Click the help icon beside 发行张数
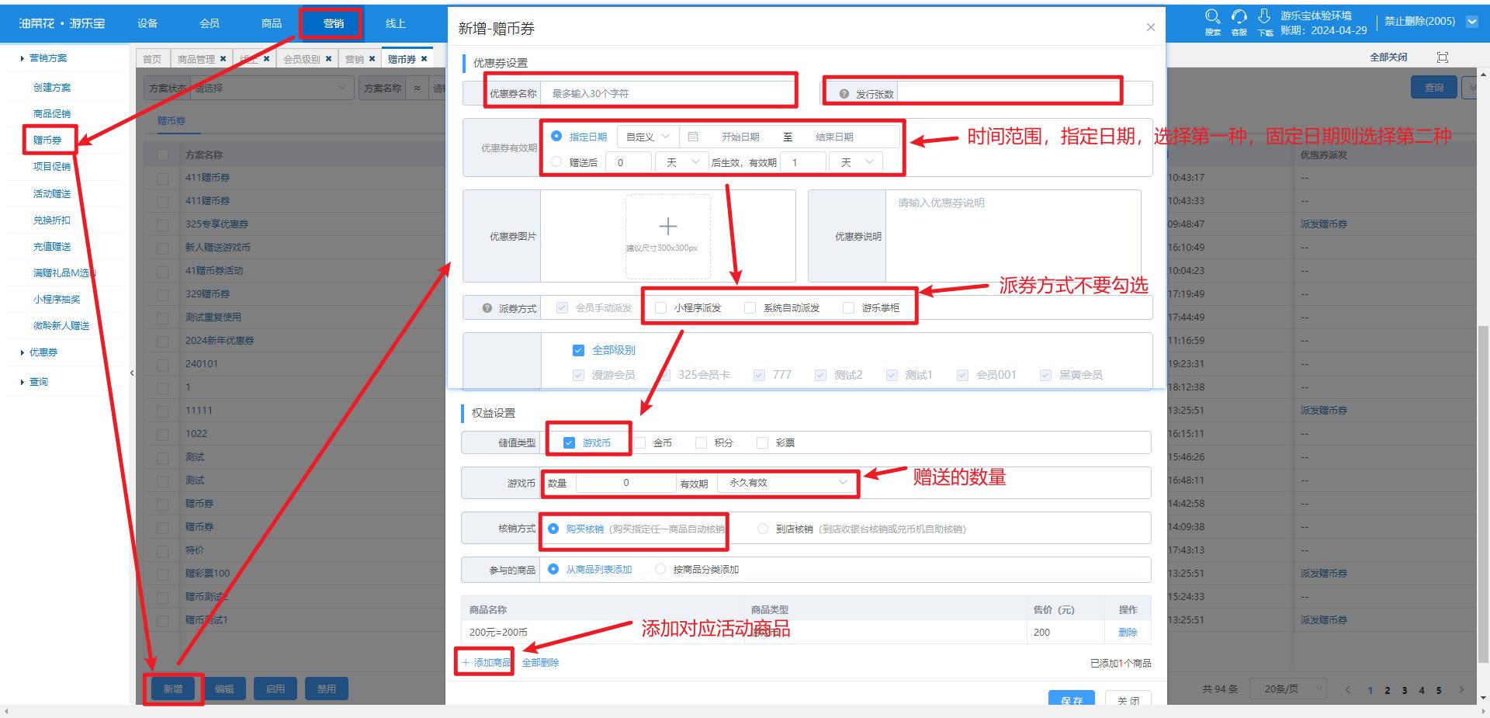 coord(844,94)
